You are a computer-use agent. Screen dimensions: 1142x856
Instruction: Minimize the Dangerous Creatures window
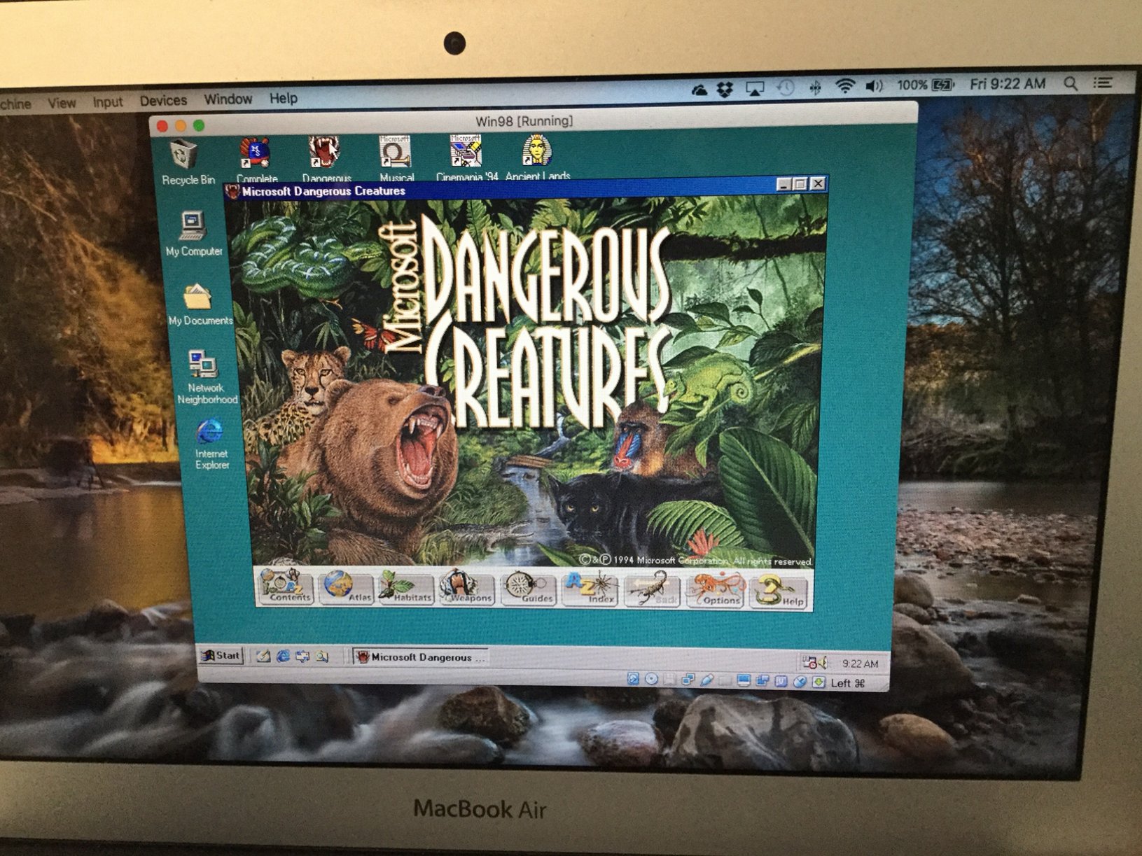[x=784, y=184]
